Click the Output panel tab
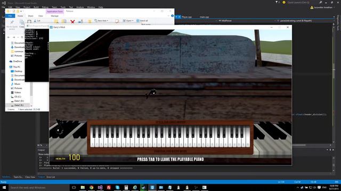The image size is (341, 191). pyautogui.click(x=41, y=177)
